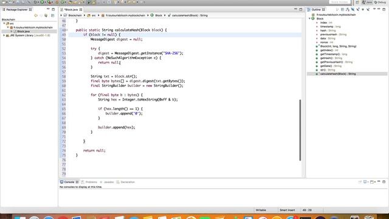Click fr.toutsurlebitcoin.myblockchain in breadcrumb

(x=125, y=15)
